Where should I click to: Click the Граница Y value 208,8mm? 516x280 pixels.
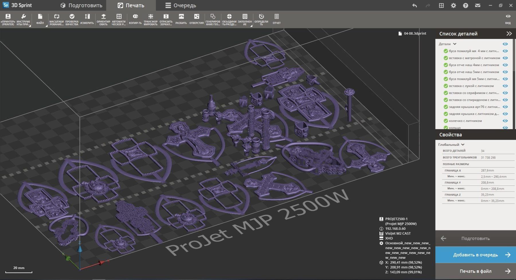(x=487, y=183)
